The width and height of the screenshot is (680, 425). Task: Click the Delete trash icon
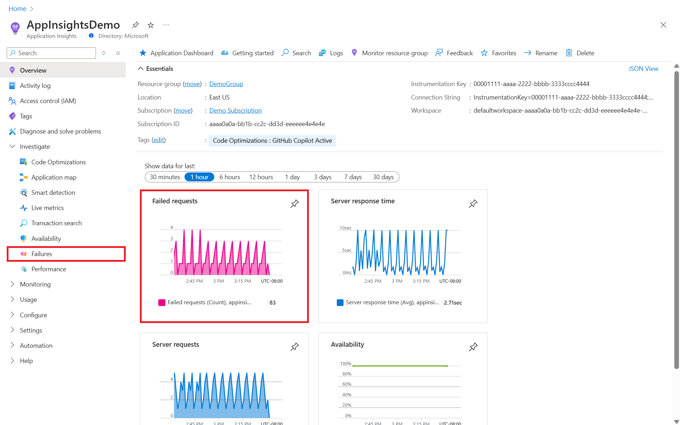[x=569, y=53]
